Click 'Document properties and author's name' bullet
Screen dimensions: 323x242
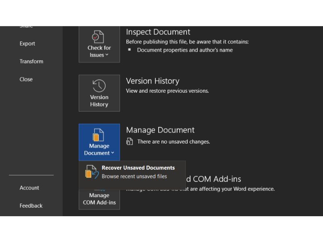(185, 50)
